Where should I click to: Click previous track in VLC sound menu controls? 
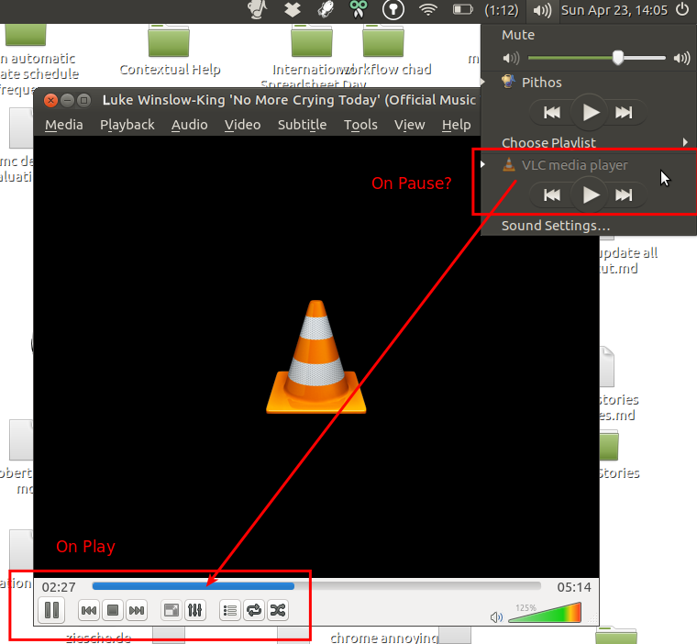coord(552,194)
